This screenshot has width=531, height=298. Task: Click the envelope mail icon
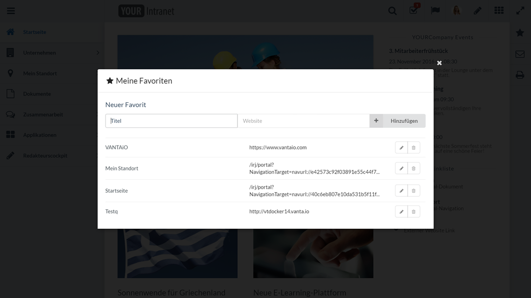pos(520,54)
